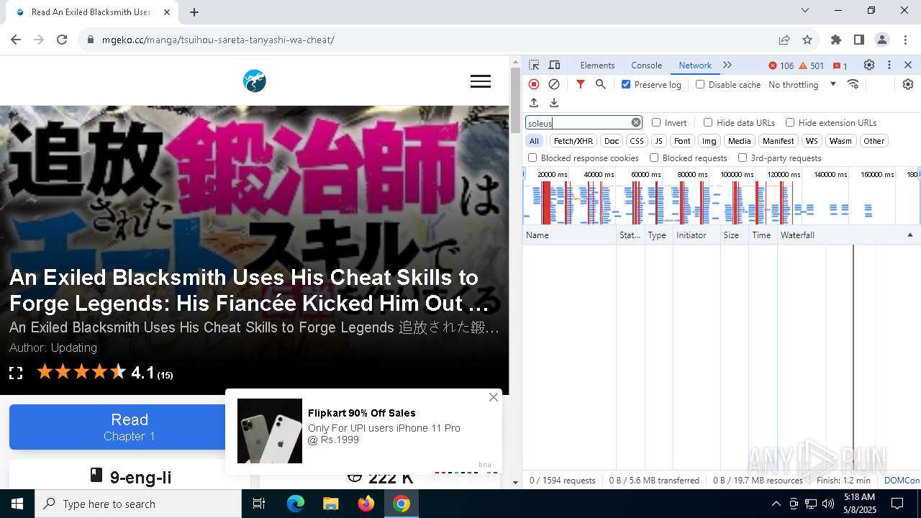Open the DevTools settings gear

(x=869, y=65)
